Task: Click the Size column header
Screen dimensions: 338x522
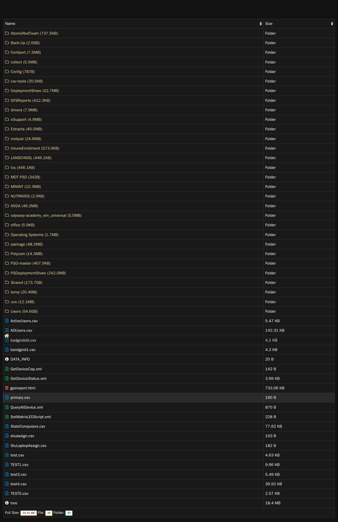Action: coord(269,24)
